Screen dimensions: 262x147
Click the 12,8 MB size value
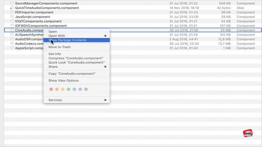tap(224, 39)
